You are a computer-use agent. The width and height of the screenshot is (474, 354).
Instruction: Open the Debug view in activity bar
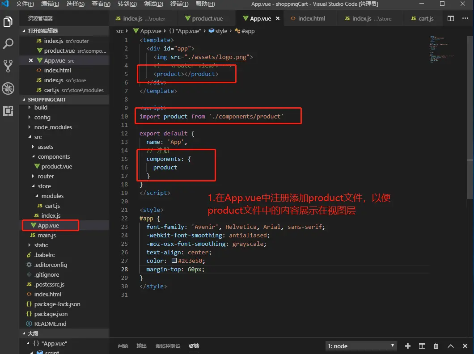8,88
